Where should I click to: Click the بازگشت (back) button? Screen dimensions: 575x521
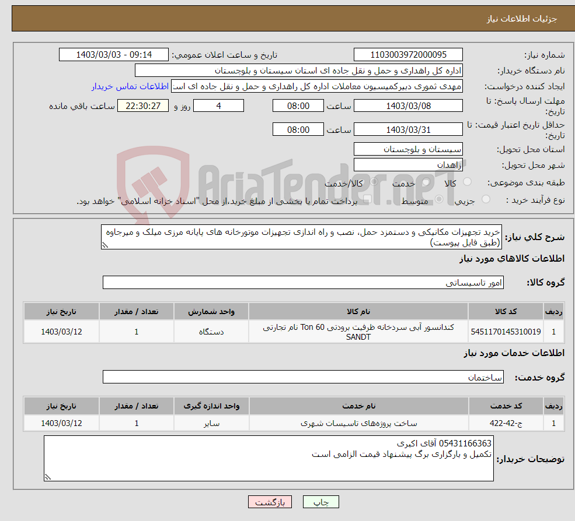(x=270, y=502)
